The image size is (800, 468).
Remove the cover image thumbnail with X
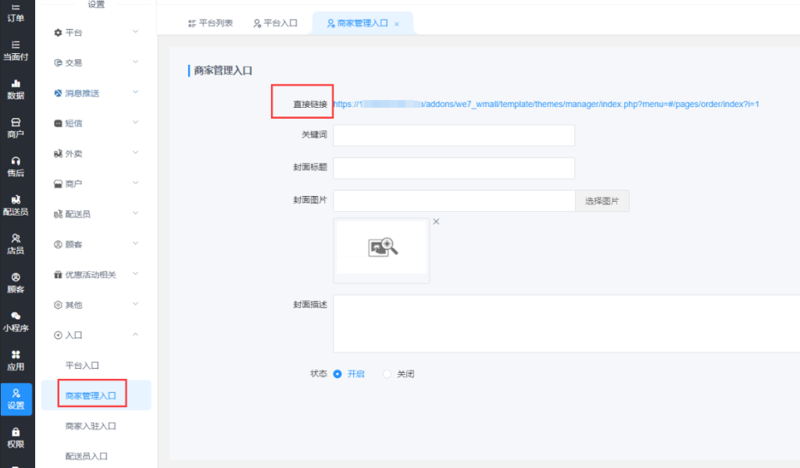tap(436, 222)
